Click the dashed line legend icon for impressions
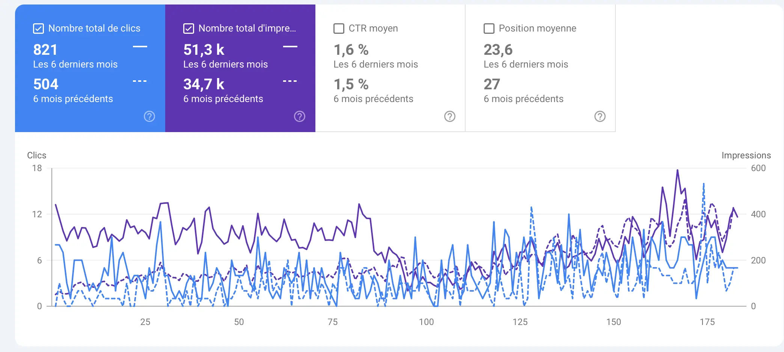784x352 pixels. [x=289, y=80]
